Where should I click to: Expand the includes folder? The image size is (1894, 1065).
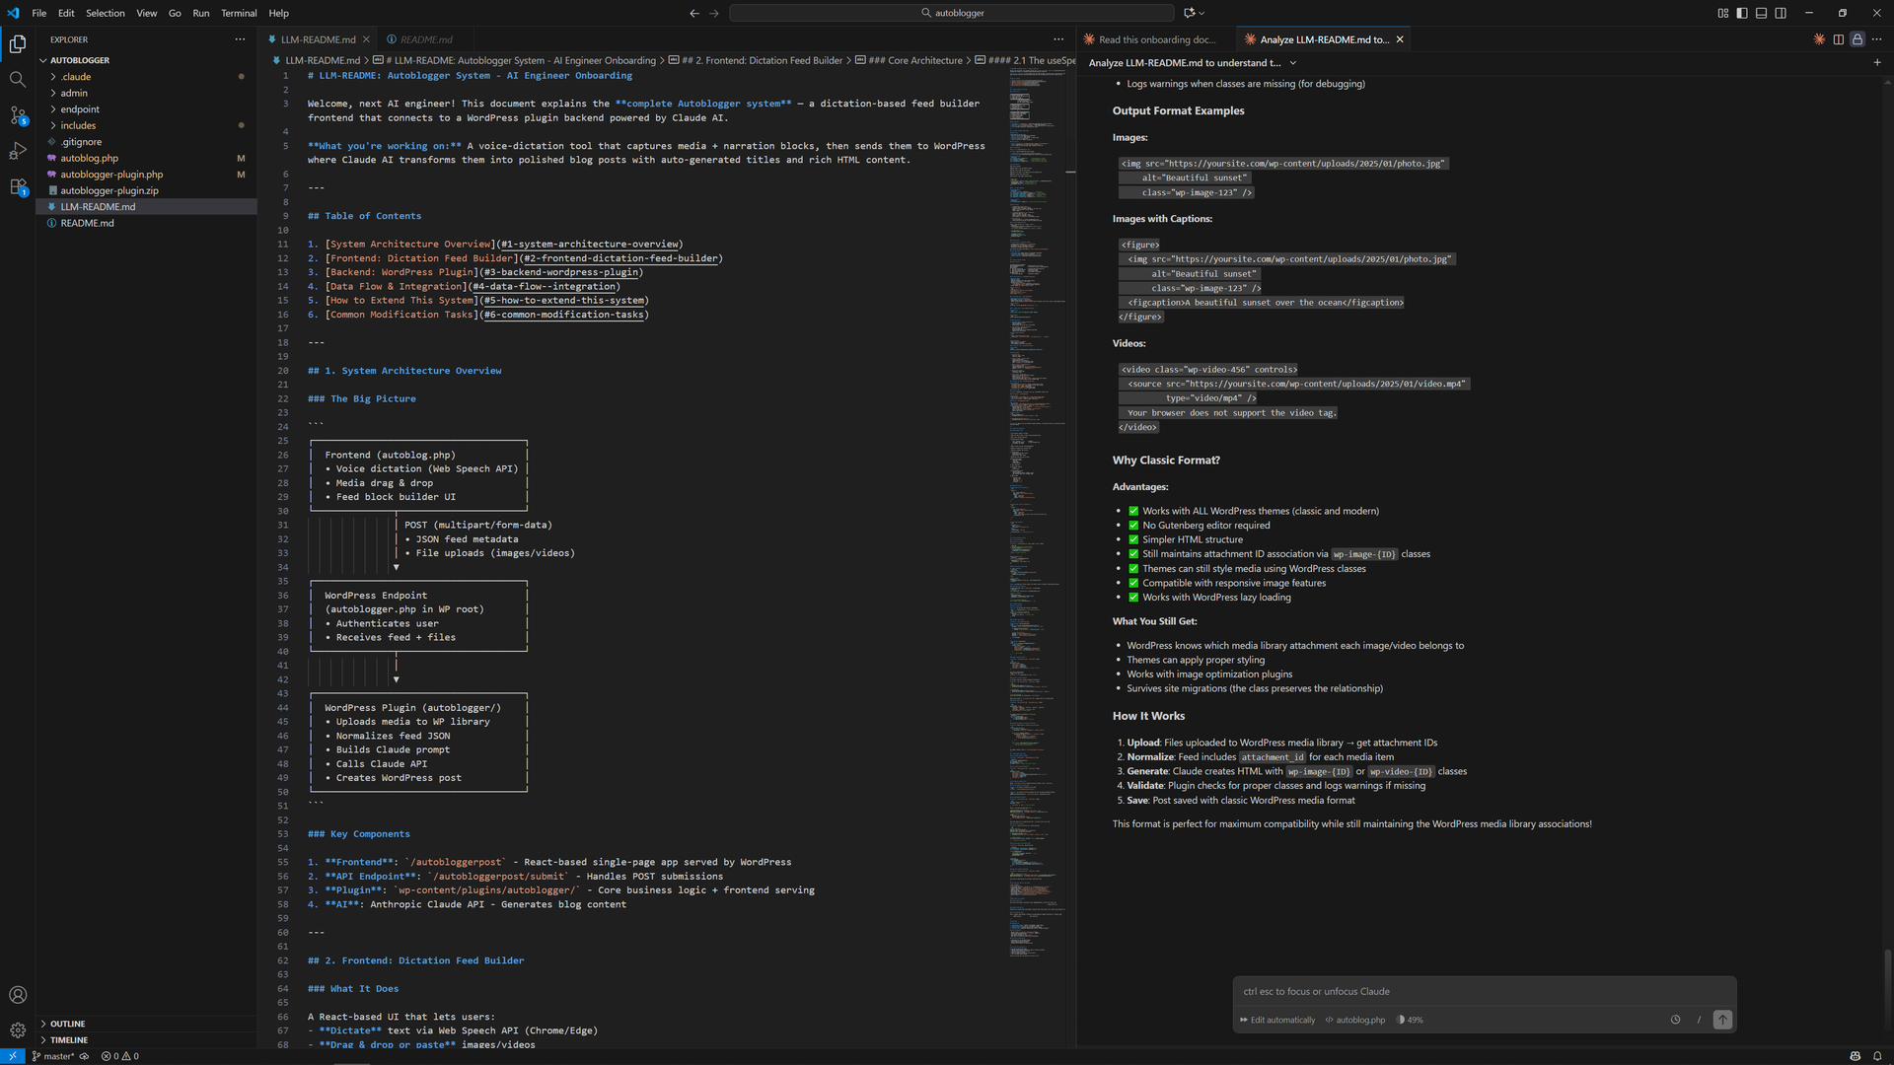point(146,125)
